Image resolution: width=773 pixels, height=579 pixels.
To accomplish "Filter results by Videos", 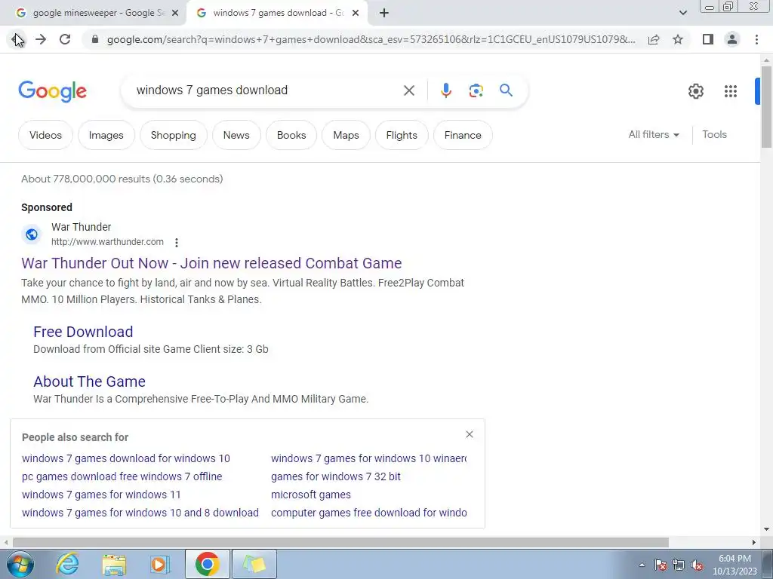I will 45,135.
